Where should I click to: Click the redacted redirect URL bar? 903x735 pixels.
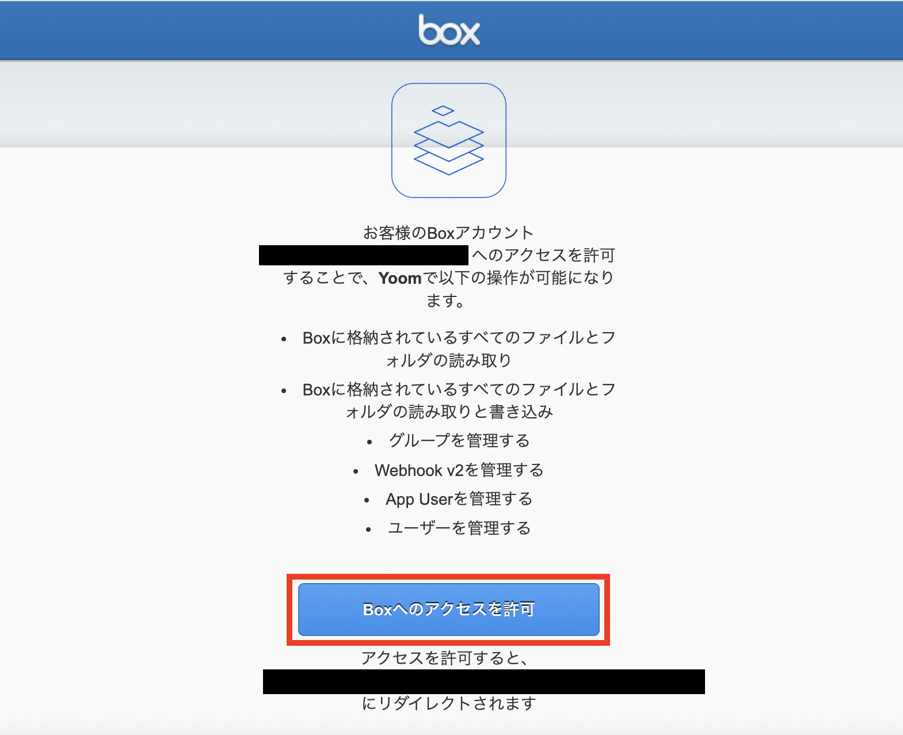coord(484,681)
